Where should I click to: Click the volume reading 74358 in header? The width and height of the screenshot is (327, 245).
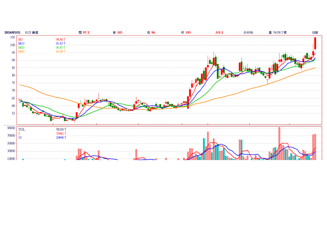(279, 32)
